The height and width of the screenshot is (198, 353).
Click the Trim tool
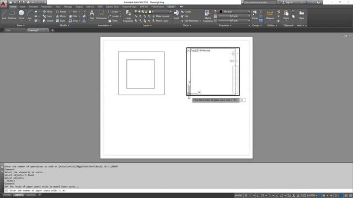(x=73, y=12)
